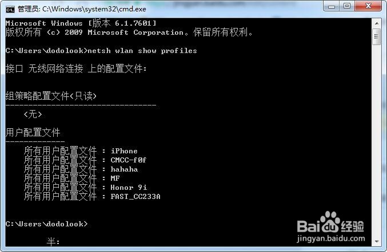Viewport: 387px width, 252px height.
Task: Open the cmd.exe system menu icon
Action: [10, 10]
